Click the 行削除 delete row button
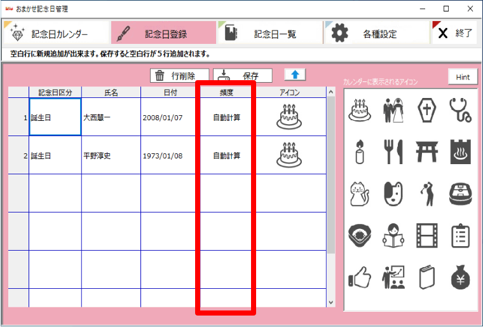 click(180, 76)
